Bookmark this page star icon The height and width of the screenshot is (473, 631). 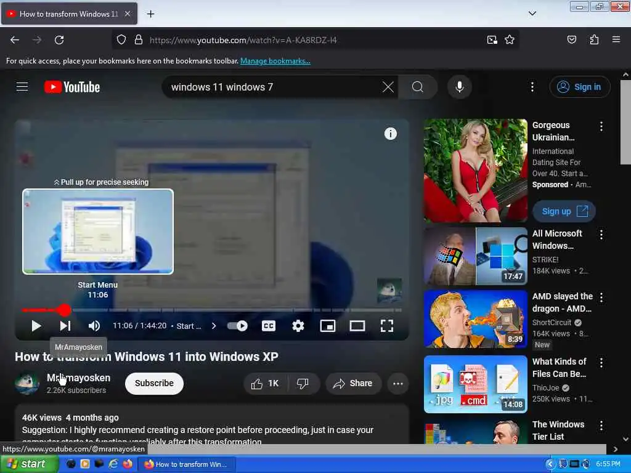coord(510,40)
